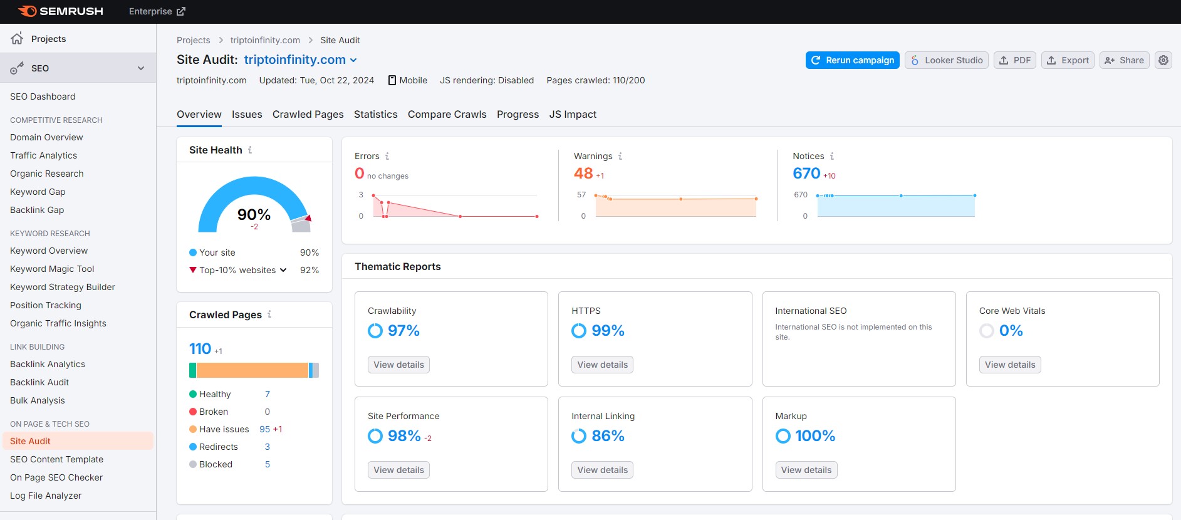Click the Projects home icon
Image resolution: width=1181 pixels, height=520 pixels.
[x=17, y=38]
